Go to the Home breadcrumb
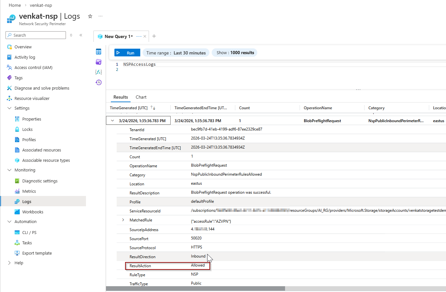The width and height of the screenshot is (446, 292). (15, 5)
